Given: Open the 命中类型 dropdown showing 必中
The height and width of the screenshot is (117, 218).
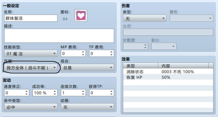Looking at the screenshot, I should coord(31,107).
